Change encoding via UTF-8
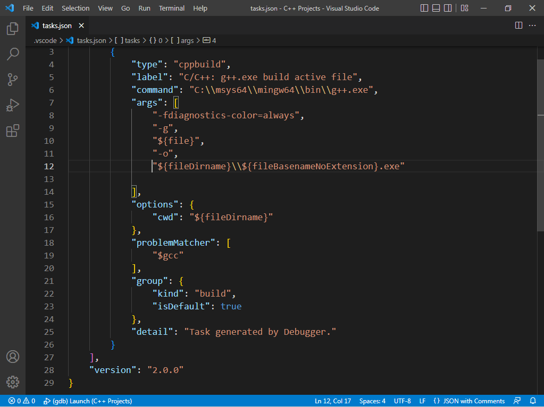544x407 pixels. pos(402,401)
